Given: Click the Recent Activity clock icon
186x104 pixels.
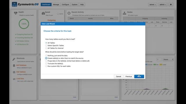Looking at the screenshot, I should (x=69, y=13).
